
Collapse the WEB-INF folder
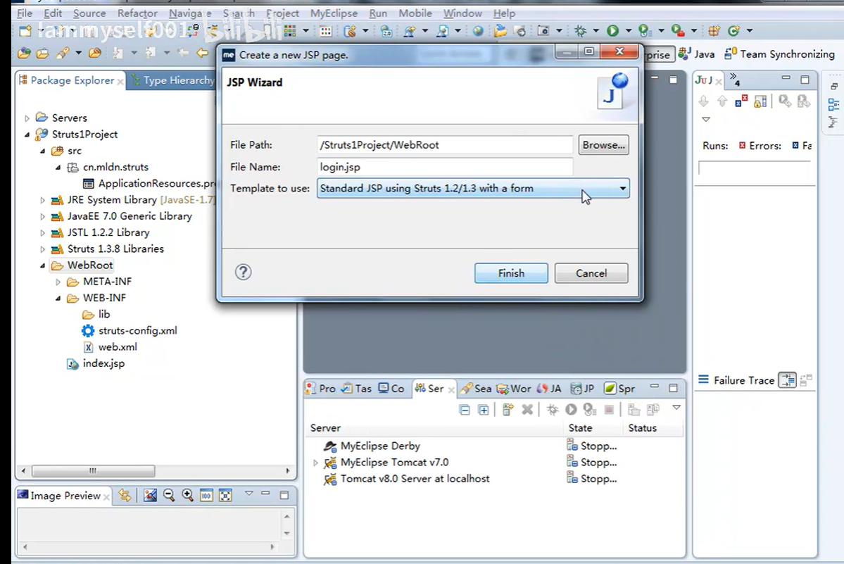point(58,298)
